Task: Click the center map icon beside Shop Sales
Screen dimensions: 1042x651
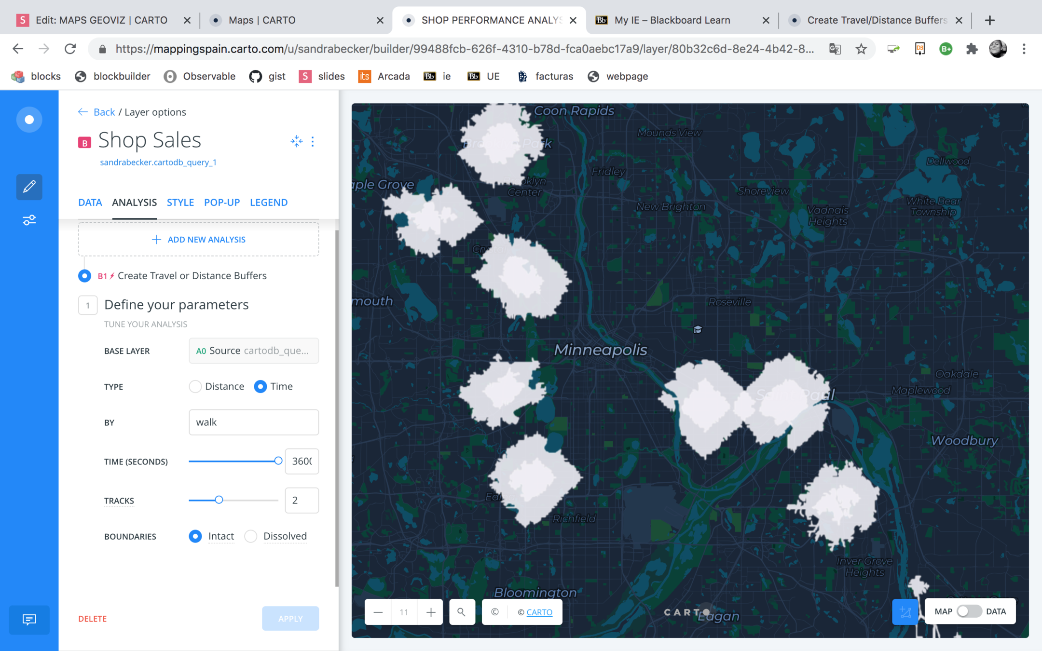Action: (296, 141)
